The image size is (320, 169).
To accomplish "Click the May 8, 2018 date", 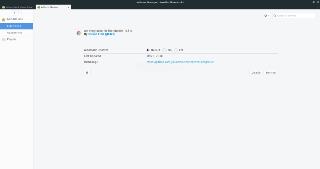I will [155, 56].
